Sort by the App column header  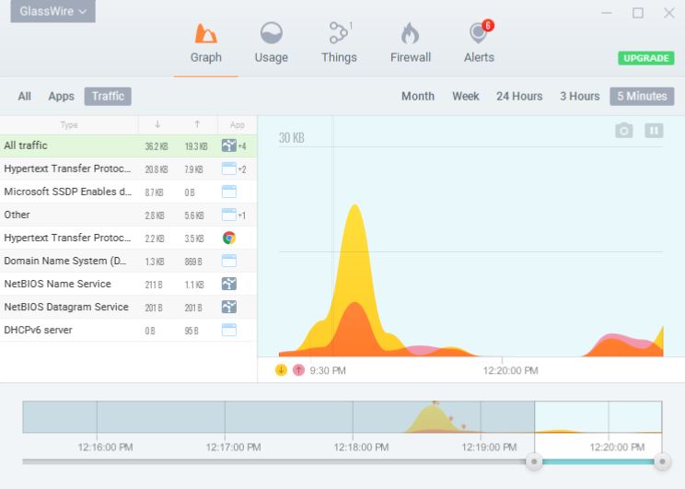click(238, 125)
